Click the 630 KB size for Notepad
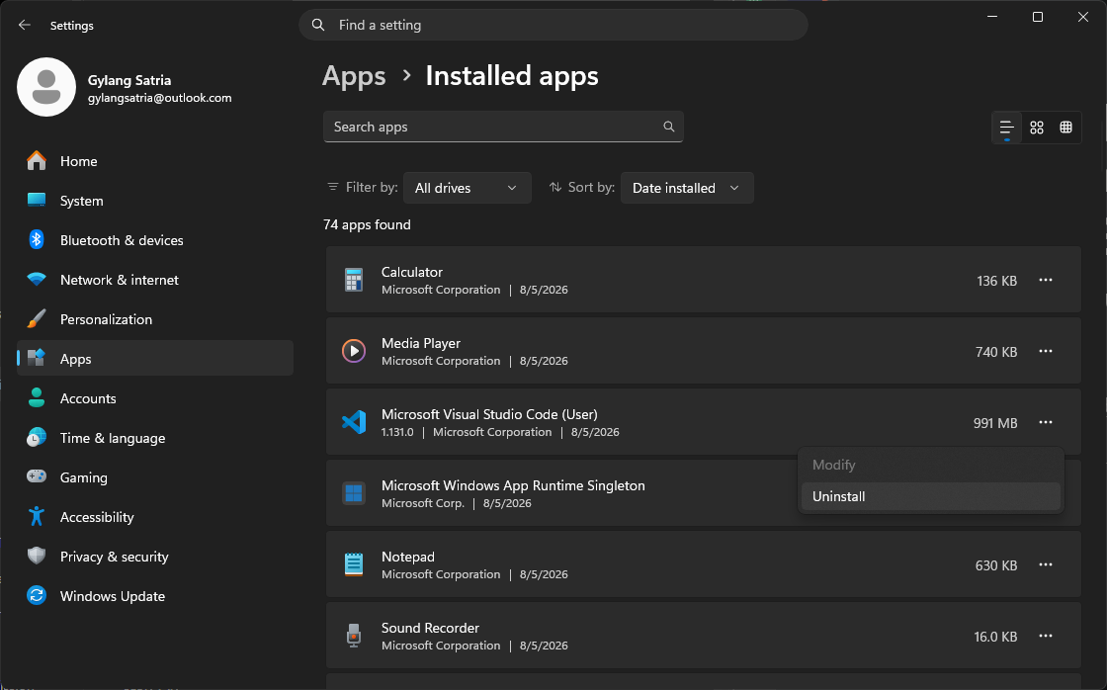This screenshot has width=1107, height=690. pos(996,565)
